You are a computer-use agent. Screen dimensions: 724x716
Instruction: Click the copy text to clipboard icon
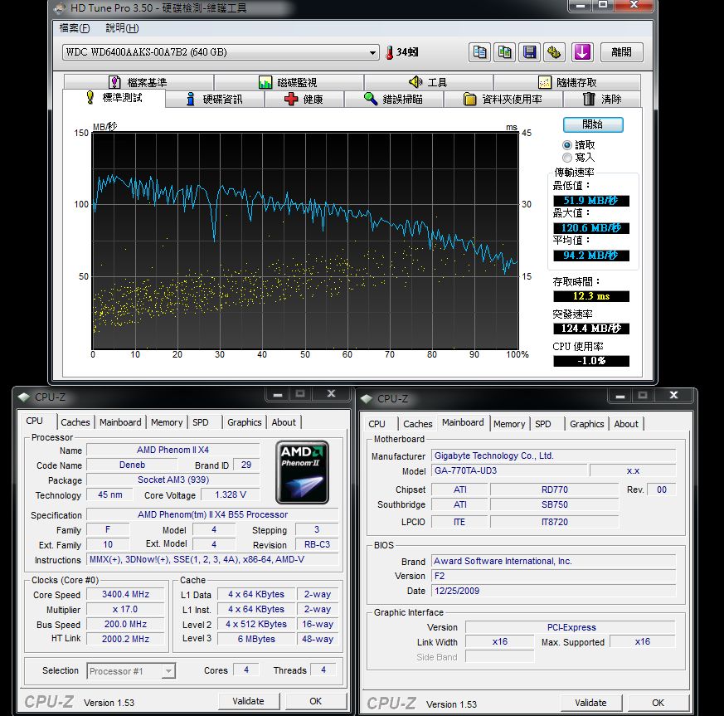coord(479,52)
